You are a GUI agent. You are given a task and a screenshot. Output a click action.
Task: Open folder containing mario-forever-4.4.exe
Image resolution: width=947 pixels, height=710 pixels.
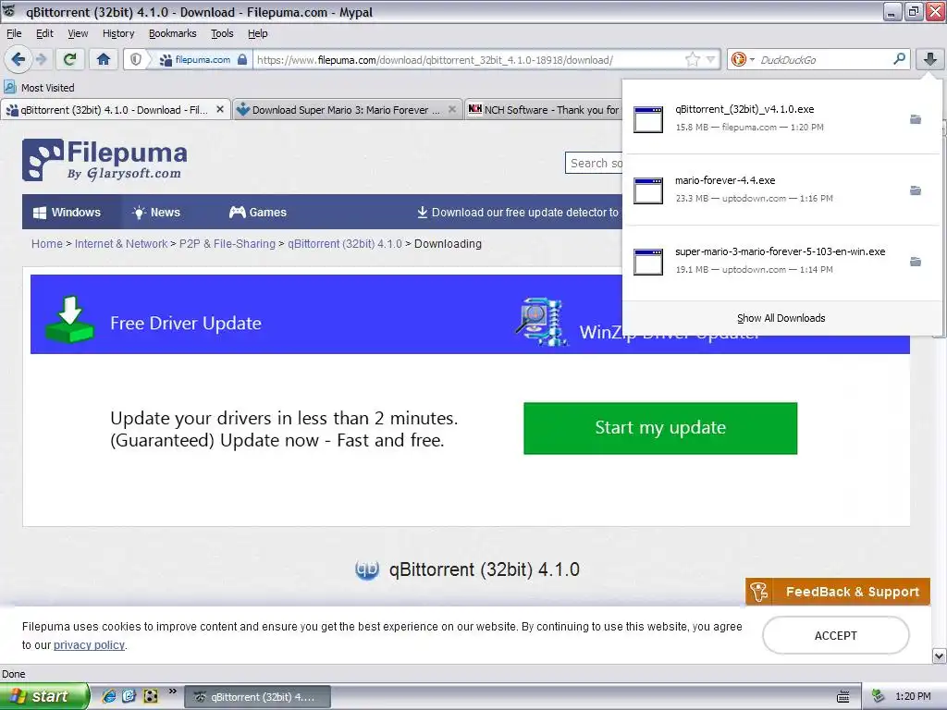point(916,190)
